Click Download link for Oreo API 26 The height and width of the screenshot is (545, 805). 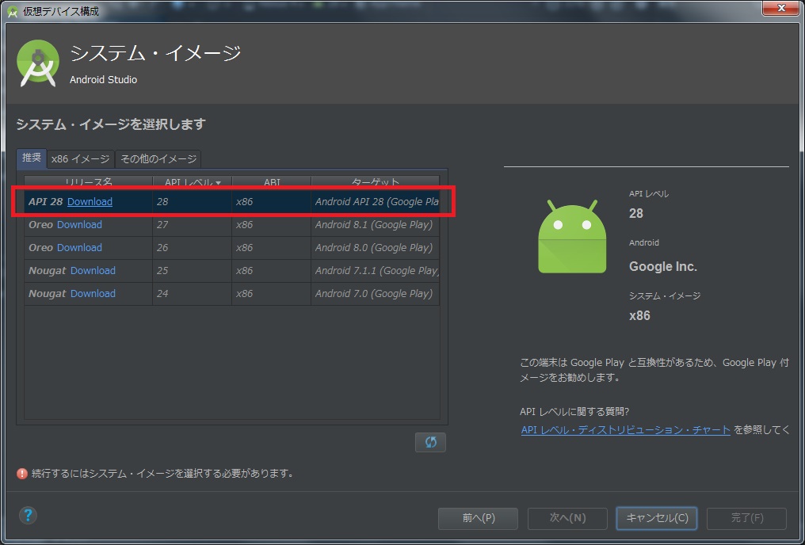pyautogui.click(x=79, y=248)
